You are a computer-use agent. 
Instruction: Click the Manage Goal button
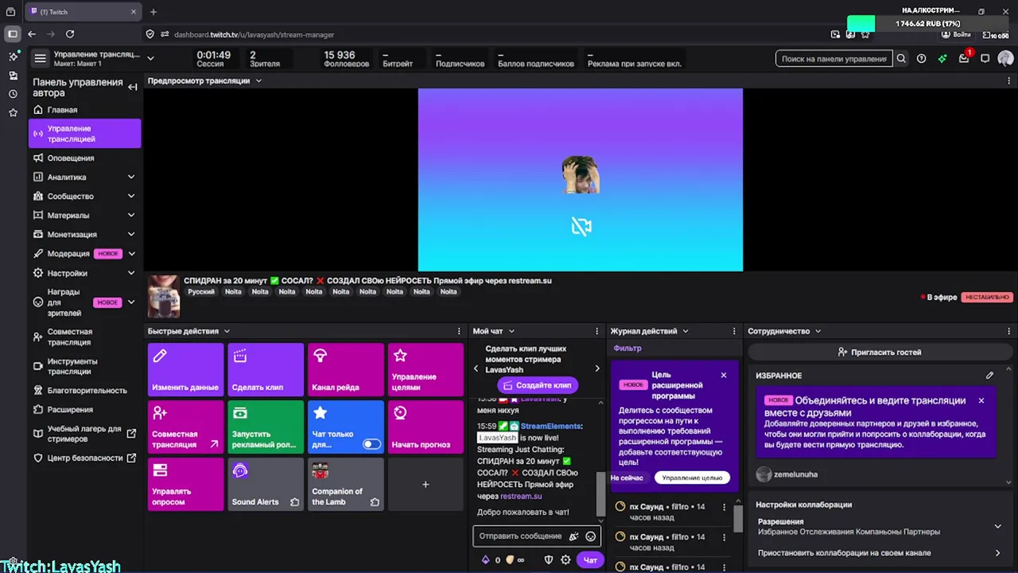[692, 477]
